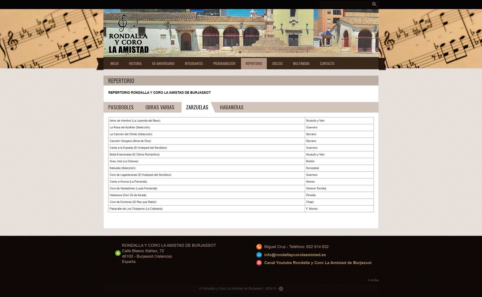The height and width of the screenshot is (297, 482).
Task: Navigate to Programación in the menu
Action: click(x=224, y=64)
